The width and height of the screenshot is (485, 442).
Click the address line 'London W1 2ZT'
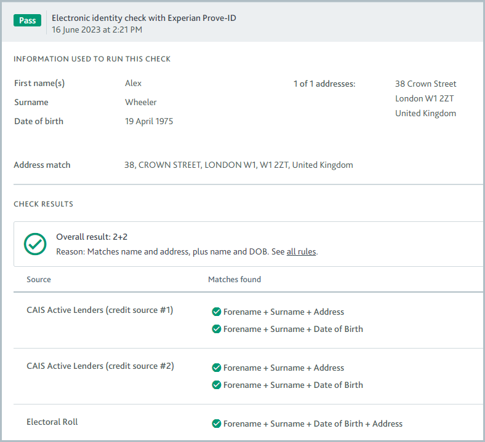[x=425, y=98]
